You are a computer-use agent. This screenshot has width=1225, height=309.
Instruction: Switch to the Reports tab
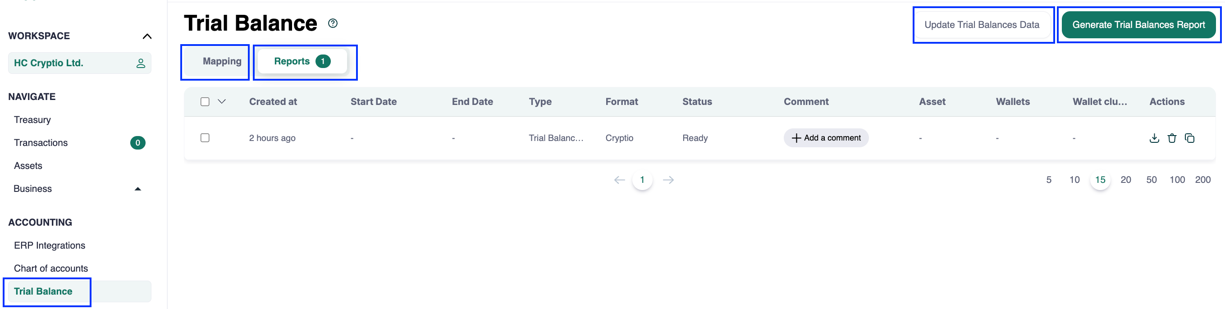pos(302,61)
